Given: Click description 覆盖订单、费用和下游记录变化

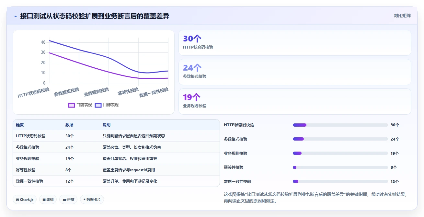Looking at the screenshot, I should point(130,181).
